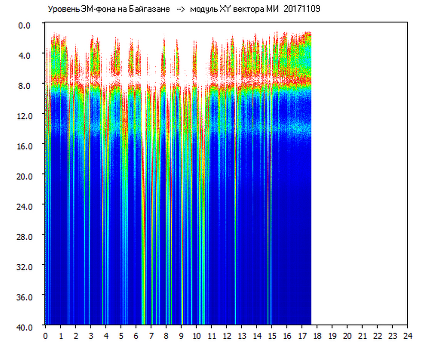Select the hour 6 tick label
Screen dimensions: 422x347
136,336
